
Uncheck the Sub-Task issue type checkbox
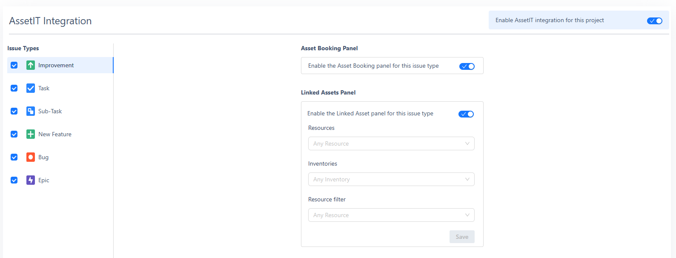pos(14,111)
